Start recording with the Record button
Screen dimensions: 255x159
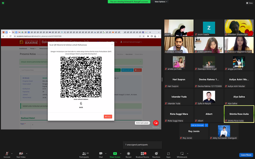coord(128,155)
